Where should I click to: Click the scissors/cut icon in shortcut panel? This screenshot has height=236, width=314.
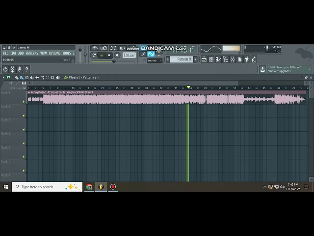click(12, 69)
